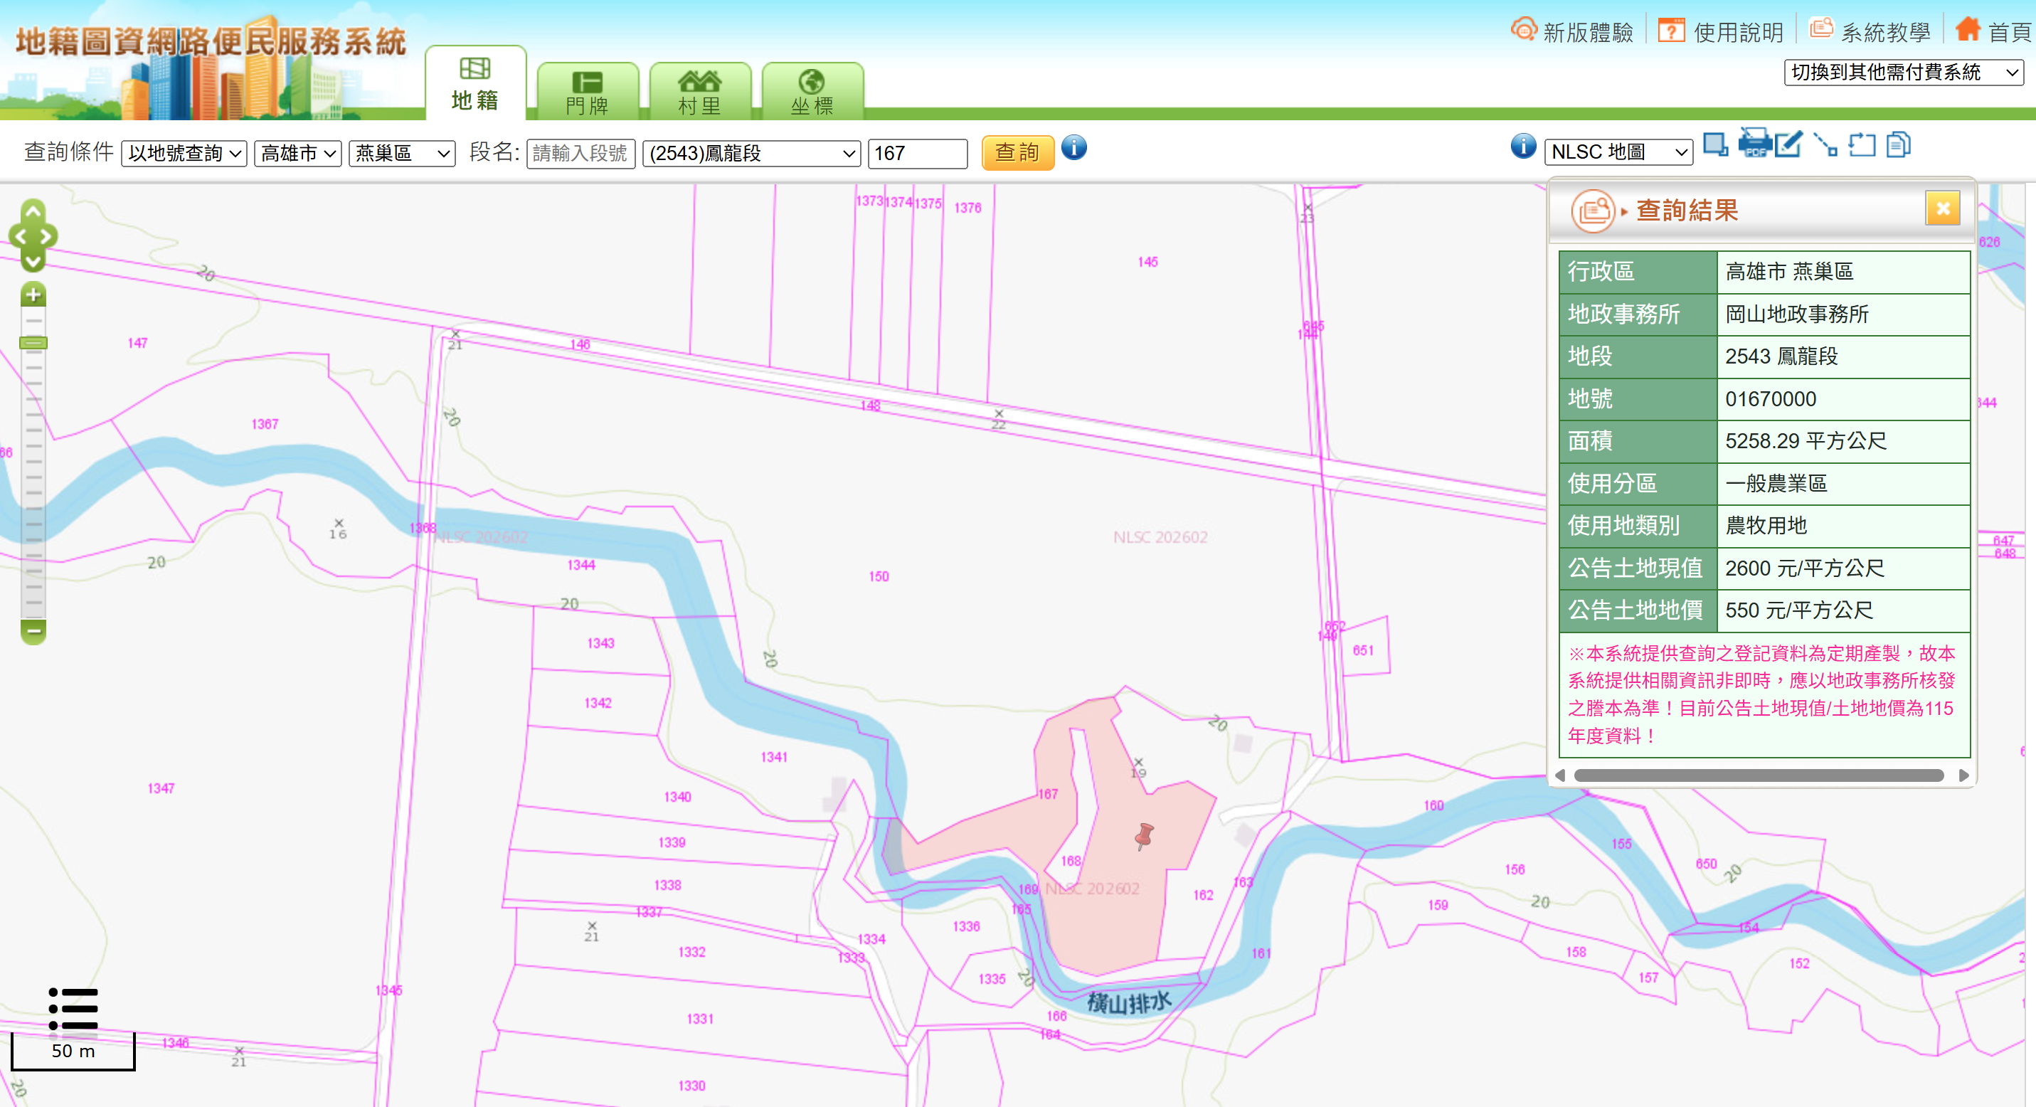
Task: Click the layer overlay square icon
Action: (1714, 144)
